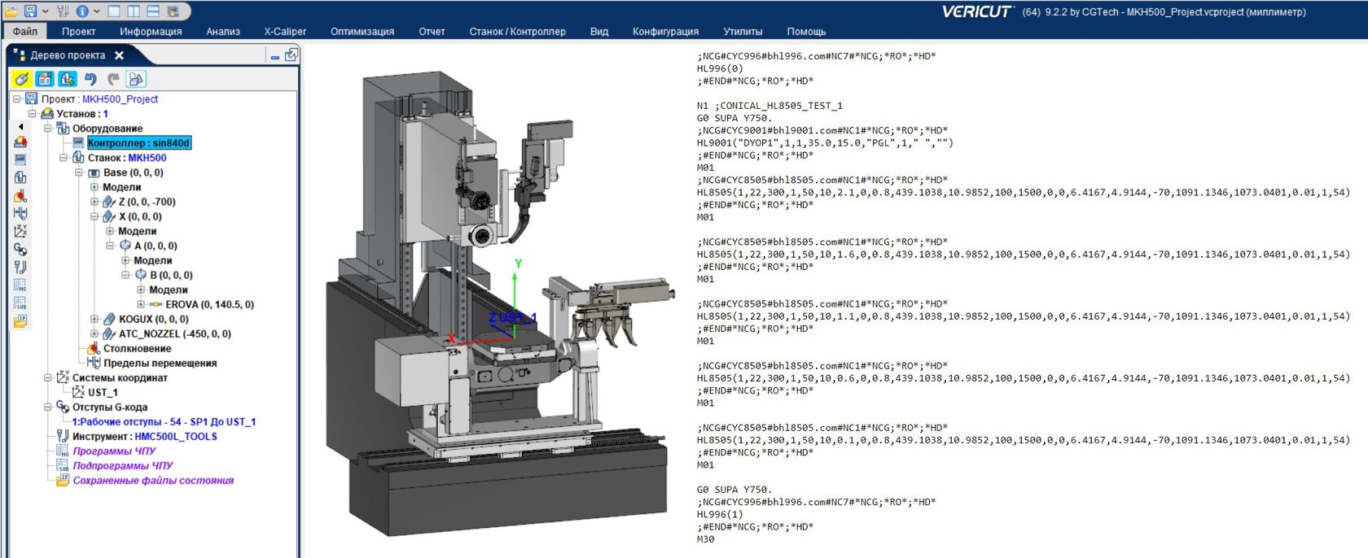Collapse Установ : 1 node
Screen dimensions: 1368x558
[x=33, y=114]
